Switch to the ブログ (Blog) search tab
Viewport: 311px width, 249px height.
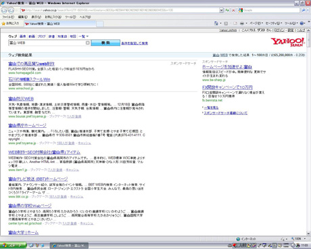tap(41, 37)
